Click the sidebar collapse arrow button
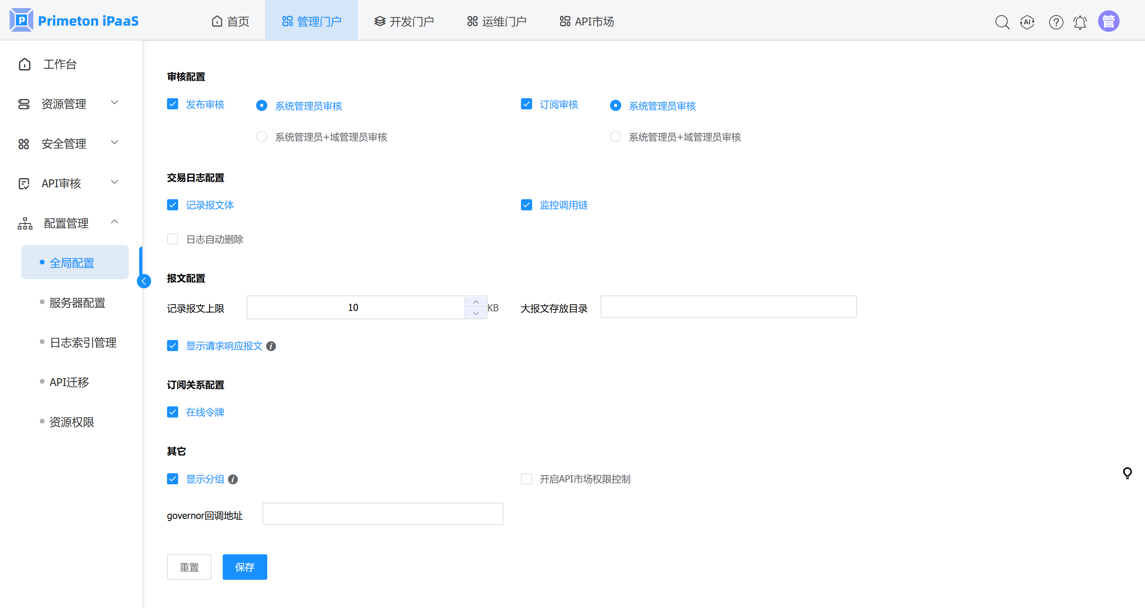 (x=144, y=281)
